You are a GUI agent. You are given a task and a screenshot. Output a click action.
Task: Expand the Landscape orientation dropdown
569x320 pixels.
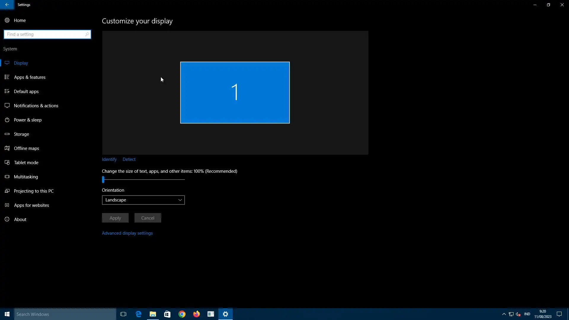coord(143,200)
